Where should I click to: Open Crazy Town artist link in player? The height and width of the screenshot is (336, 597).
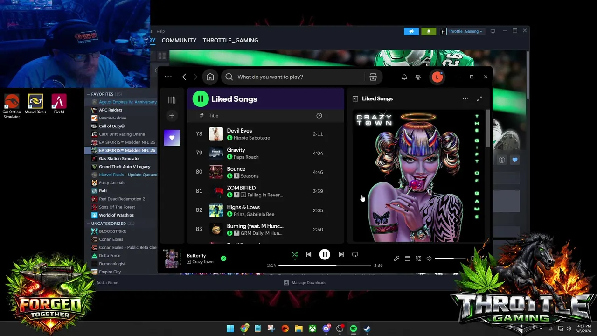202,262
